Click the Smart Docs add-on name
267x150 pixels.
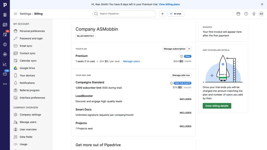coord(83,110)
